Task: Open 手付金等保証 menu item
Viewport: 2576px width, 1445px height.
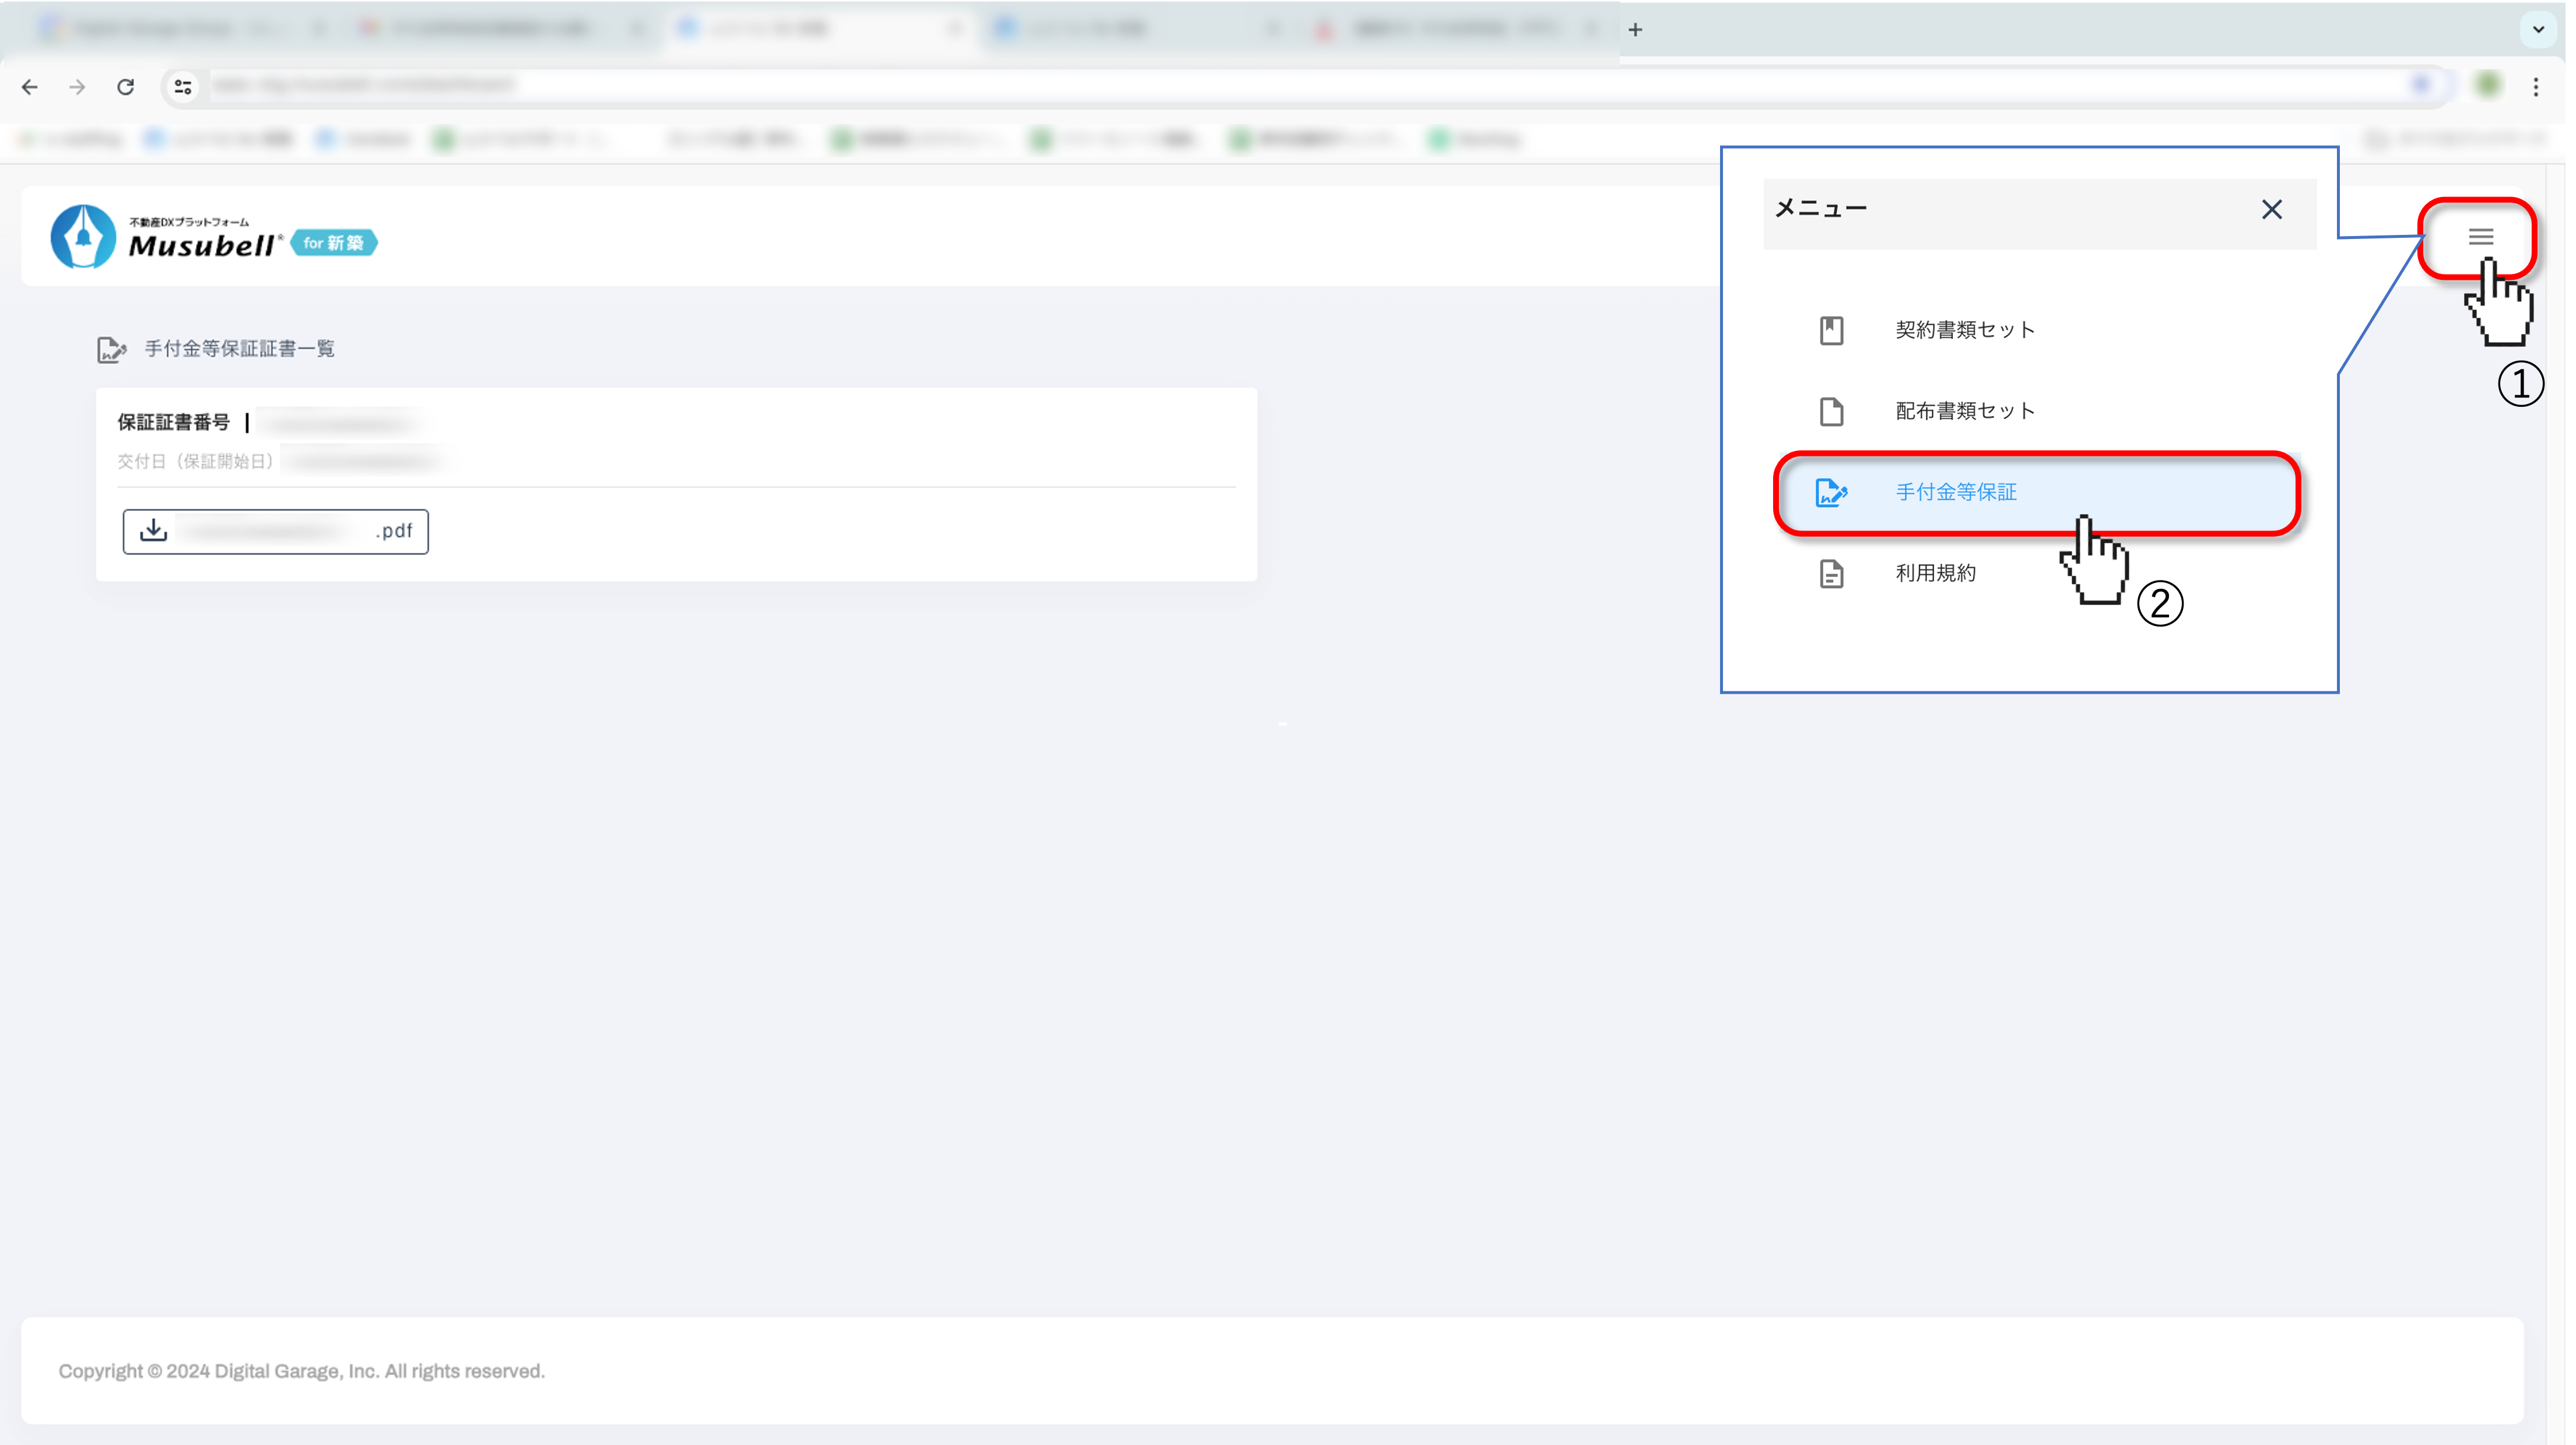Action: [1956, 492]
